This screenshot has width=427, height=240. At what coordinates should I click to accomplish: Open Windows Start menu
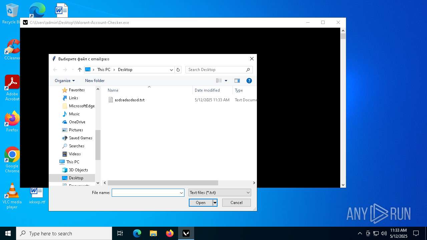8,233
